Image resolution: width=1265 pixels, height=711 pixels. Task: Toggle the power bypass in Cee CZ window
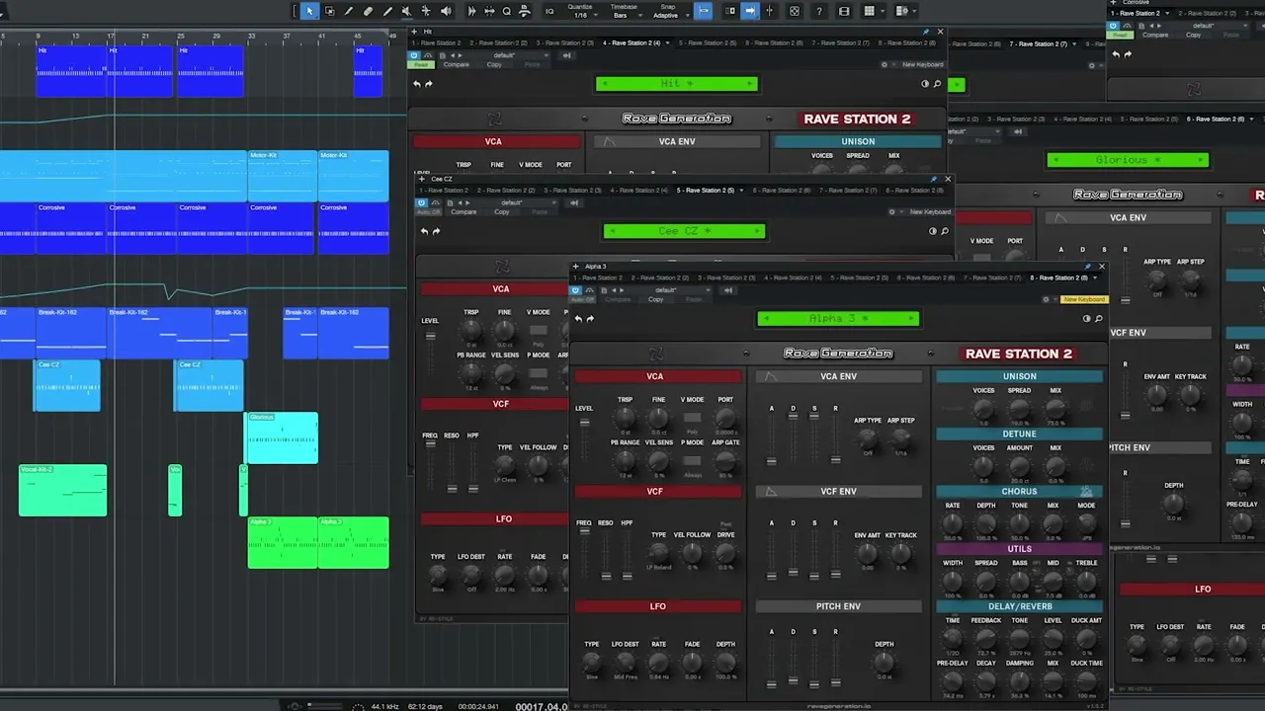tap(422, 201)
